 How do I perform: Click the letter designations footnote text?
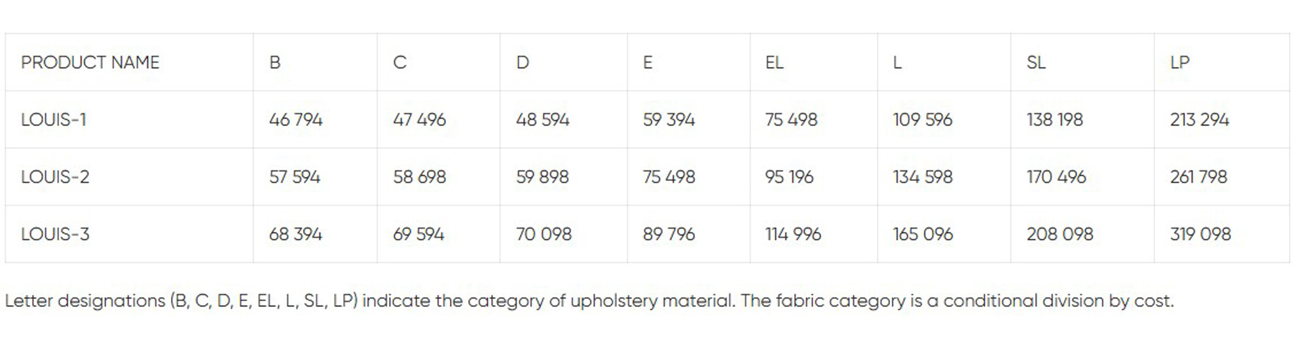pyautogui.click(x=589, y=301)
